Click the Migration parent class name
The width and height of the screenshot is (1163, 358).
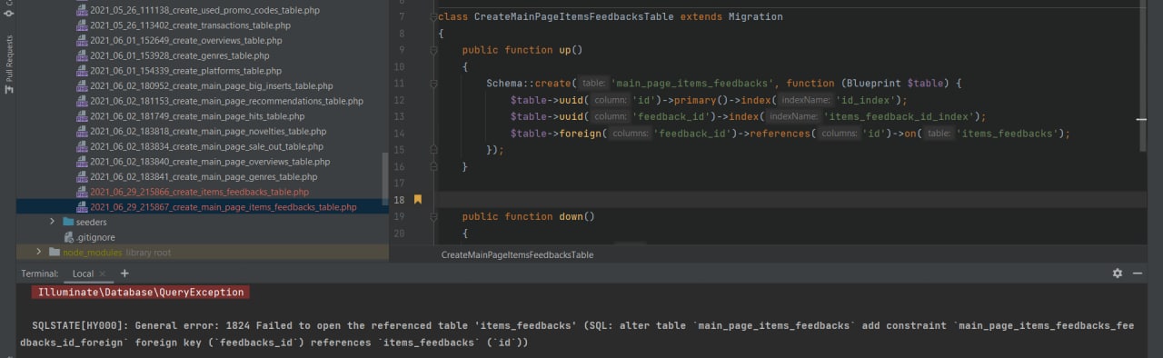click(x=755, y=16)
